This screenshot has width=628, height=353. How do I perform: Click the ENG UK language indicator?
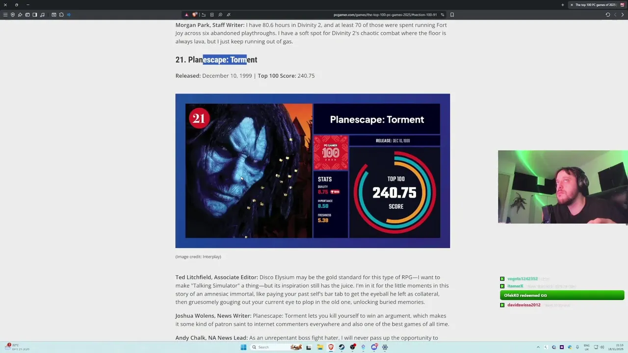click(586, 347)
